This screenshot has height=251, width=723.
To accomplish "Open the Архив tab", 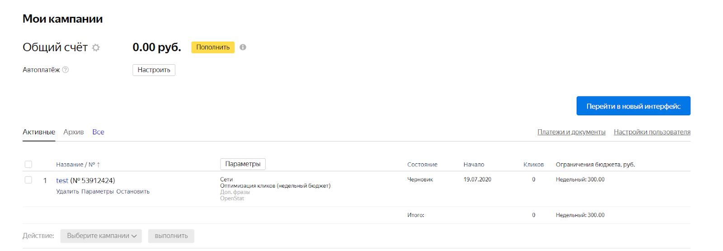I will (74, 132).
